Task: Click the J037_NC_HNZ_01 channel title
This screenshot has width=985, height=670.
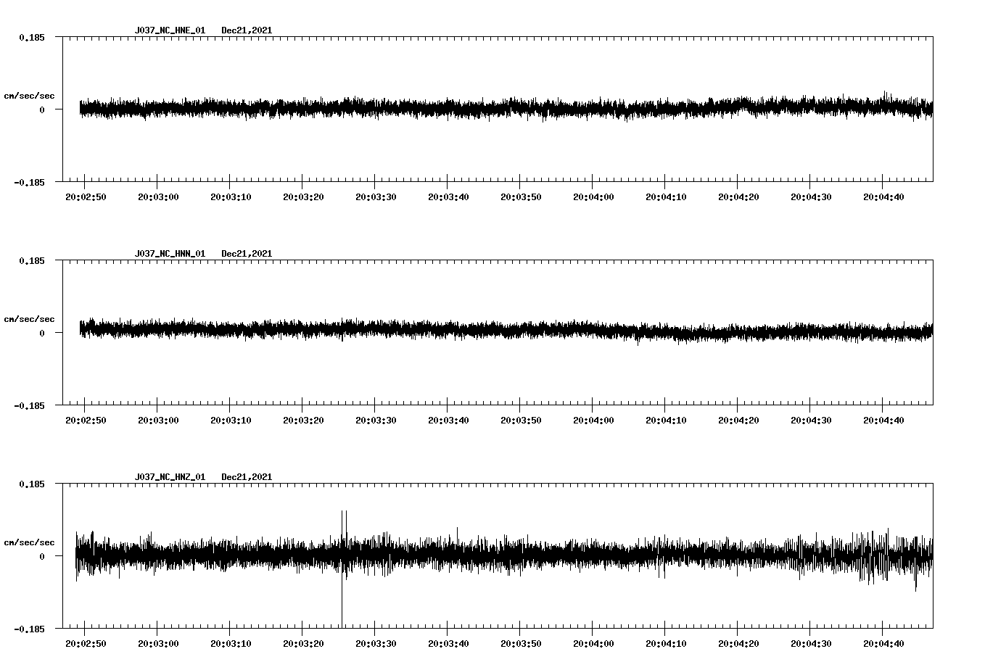Action: [x=170, y=477]
